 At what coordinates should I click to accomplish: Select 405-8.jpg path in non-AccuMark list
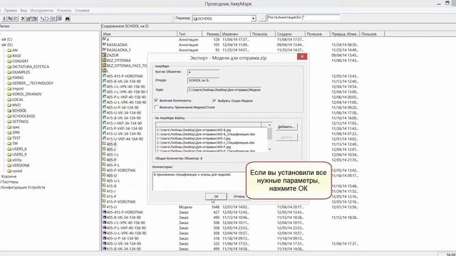pyautogui.click(x=194, y=130)
